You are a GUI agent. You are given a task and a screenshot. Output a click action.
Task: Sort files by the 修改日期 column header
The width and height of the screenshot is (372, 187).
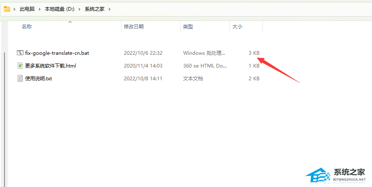coord(134,26)
